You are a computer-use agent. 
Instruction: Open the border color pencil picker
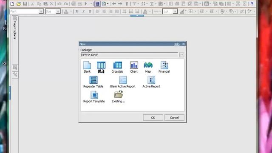pyautogui.click(x=182, y=11)
